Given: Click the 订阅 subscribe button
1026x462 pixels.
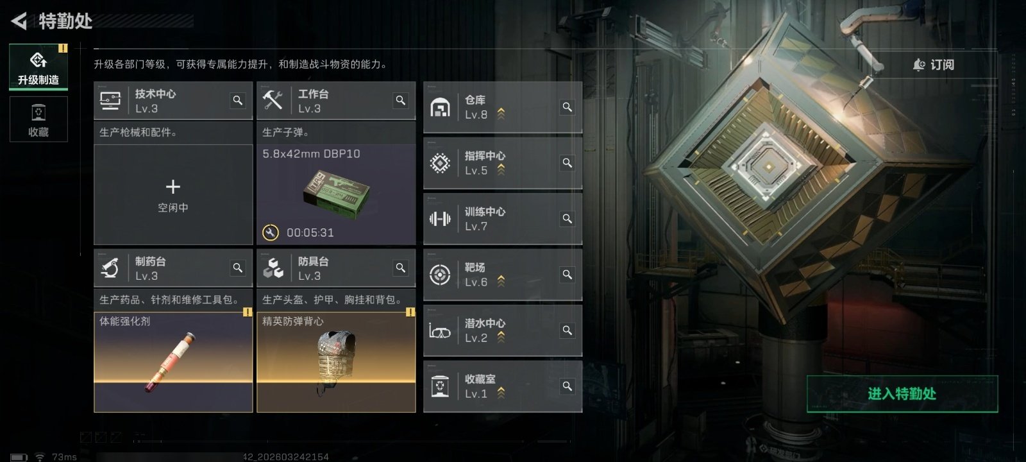Looking at the screenshot, I should point(934,65).
